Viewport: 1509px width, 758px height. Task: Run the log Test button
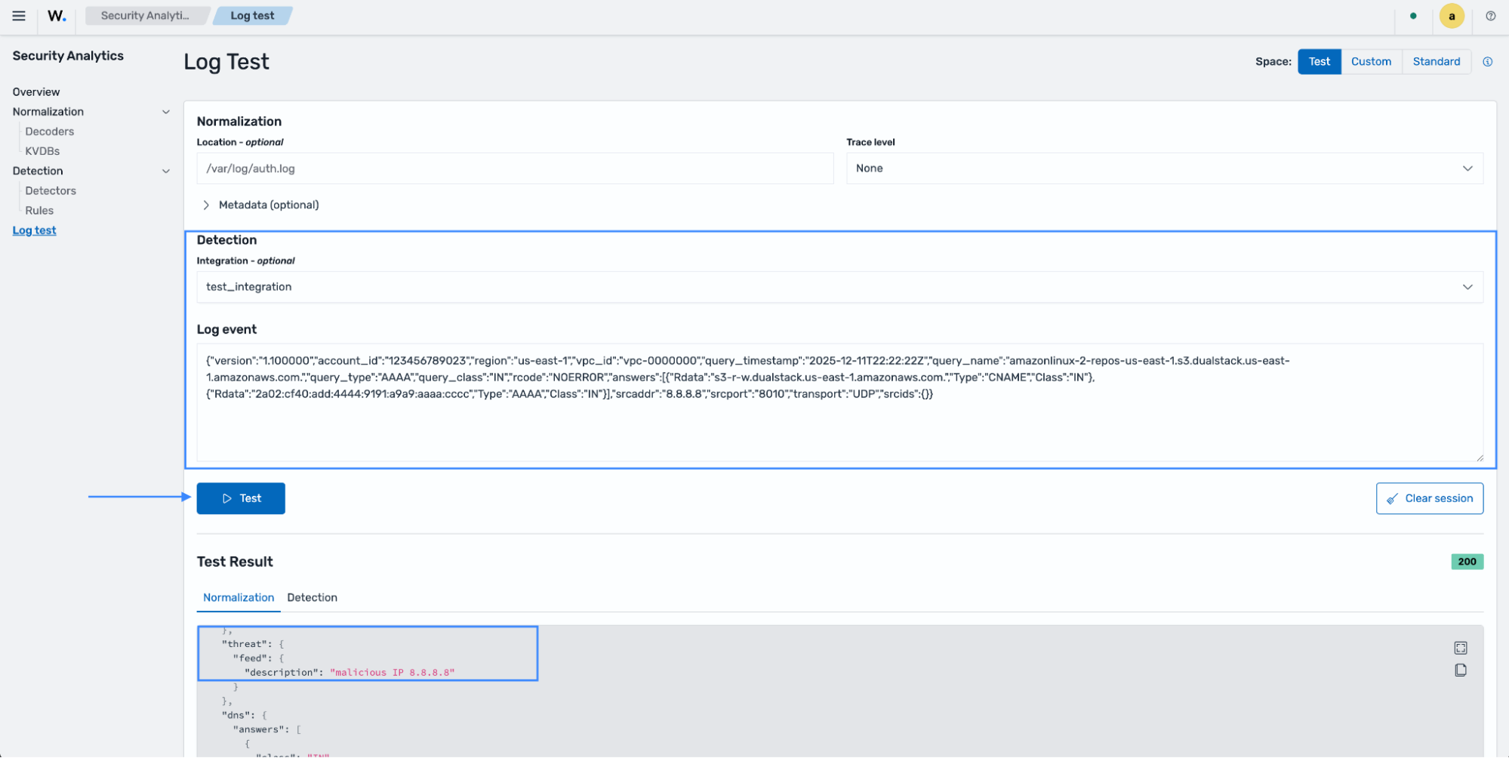pos(241,498)
